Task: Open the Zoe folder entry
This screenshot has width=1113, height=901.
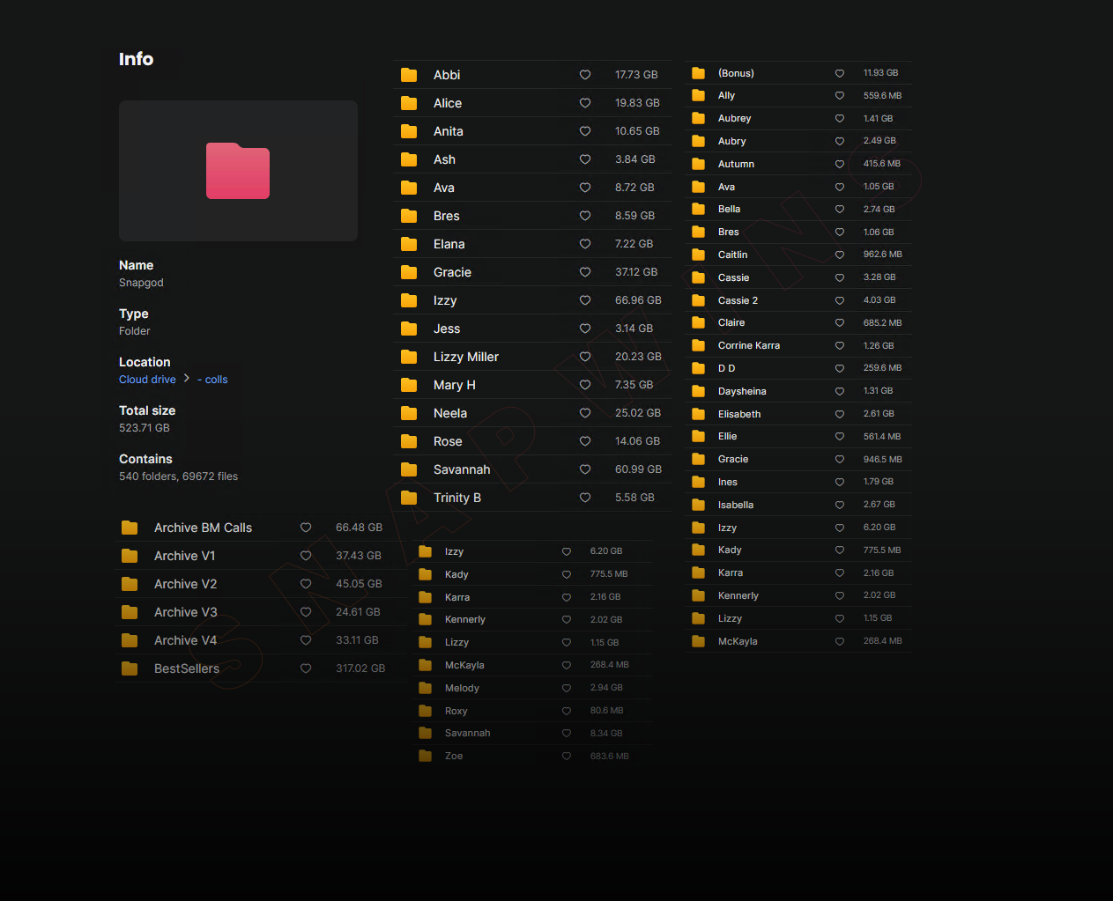Action: click(x=454, y=756)
